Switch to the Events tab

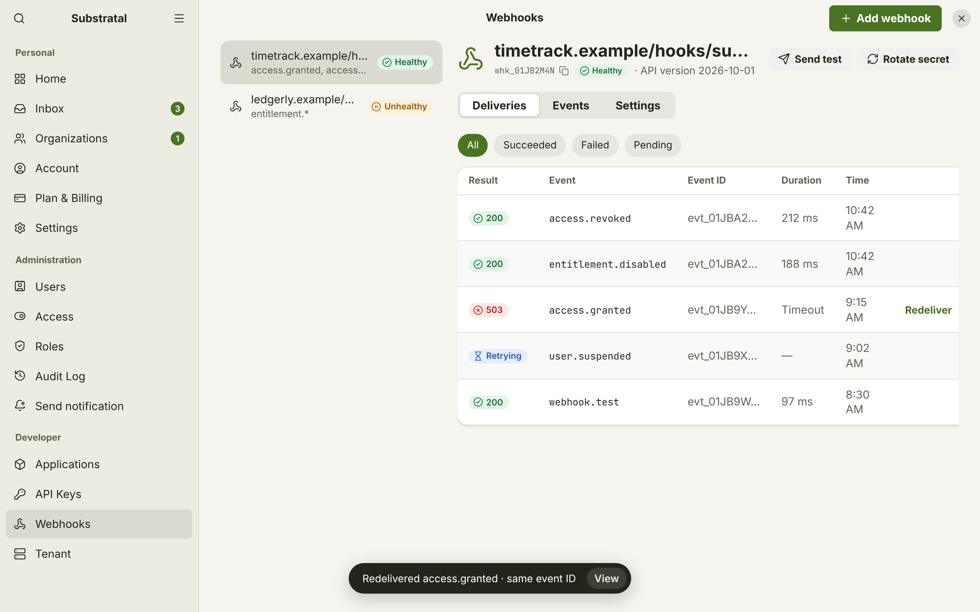point(571,105)
